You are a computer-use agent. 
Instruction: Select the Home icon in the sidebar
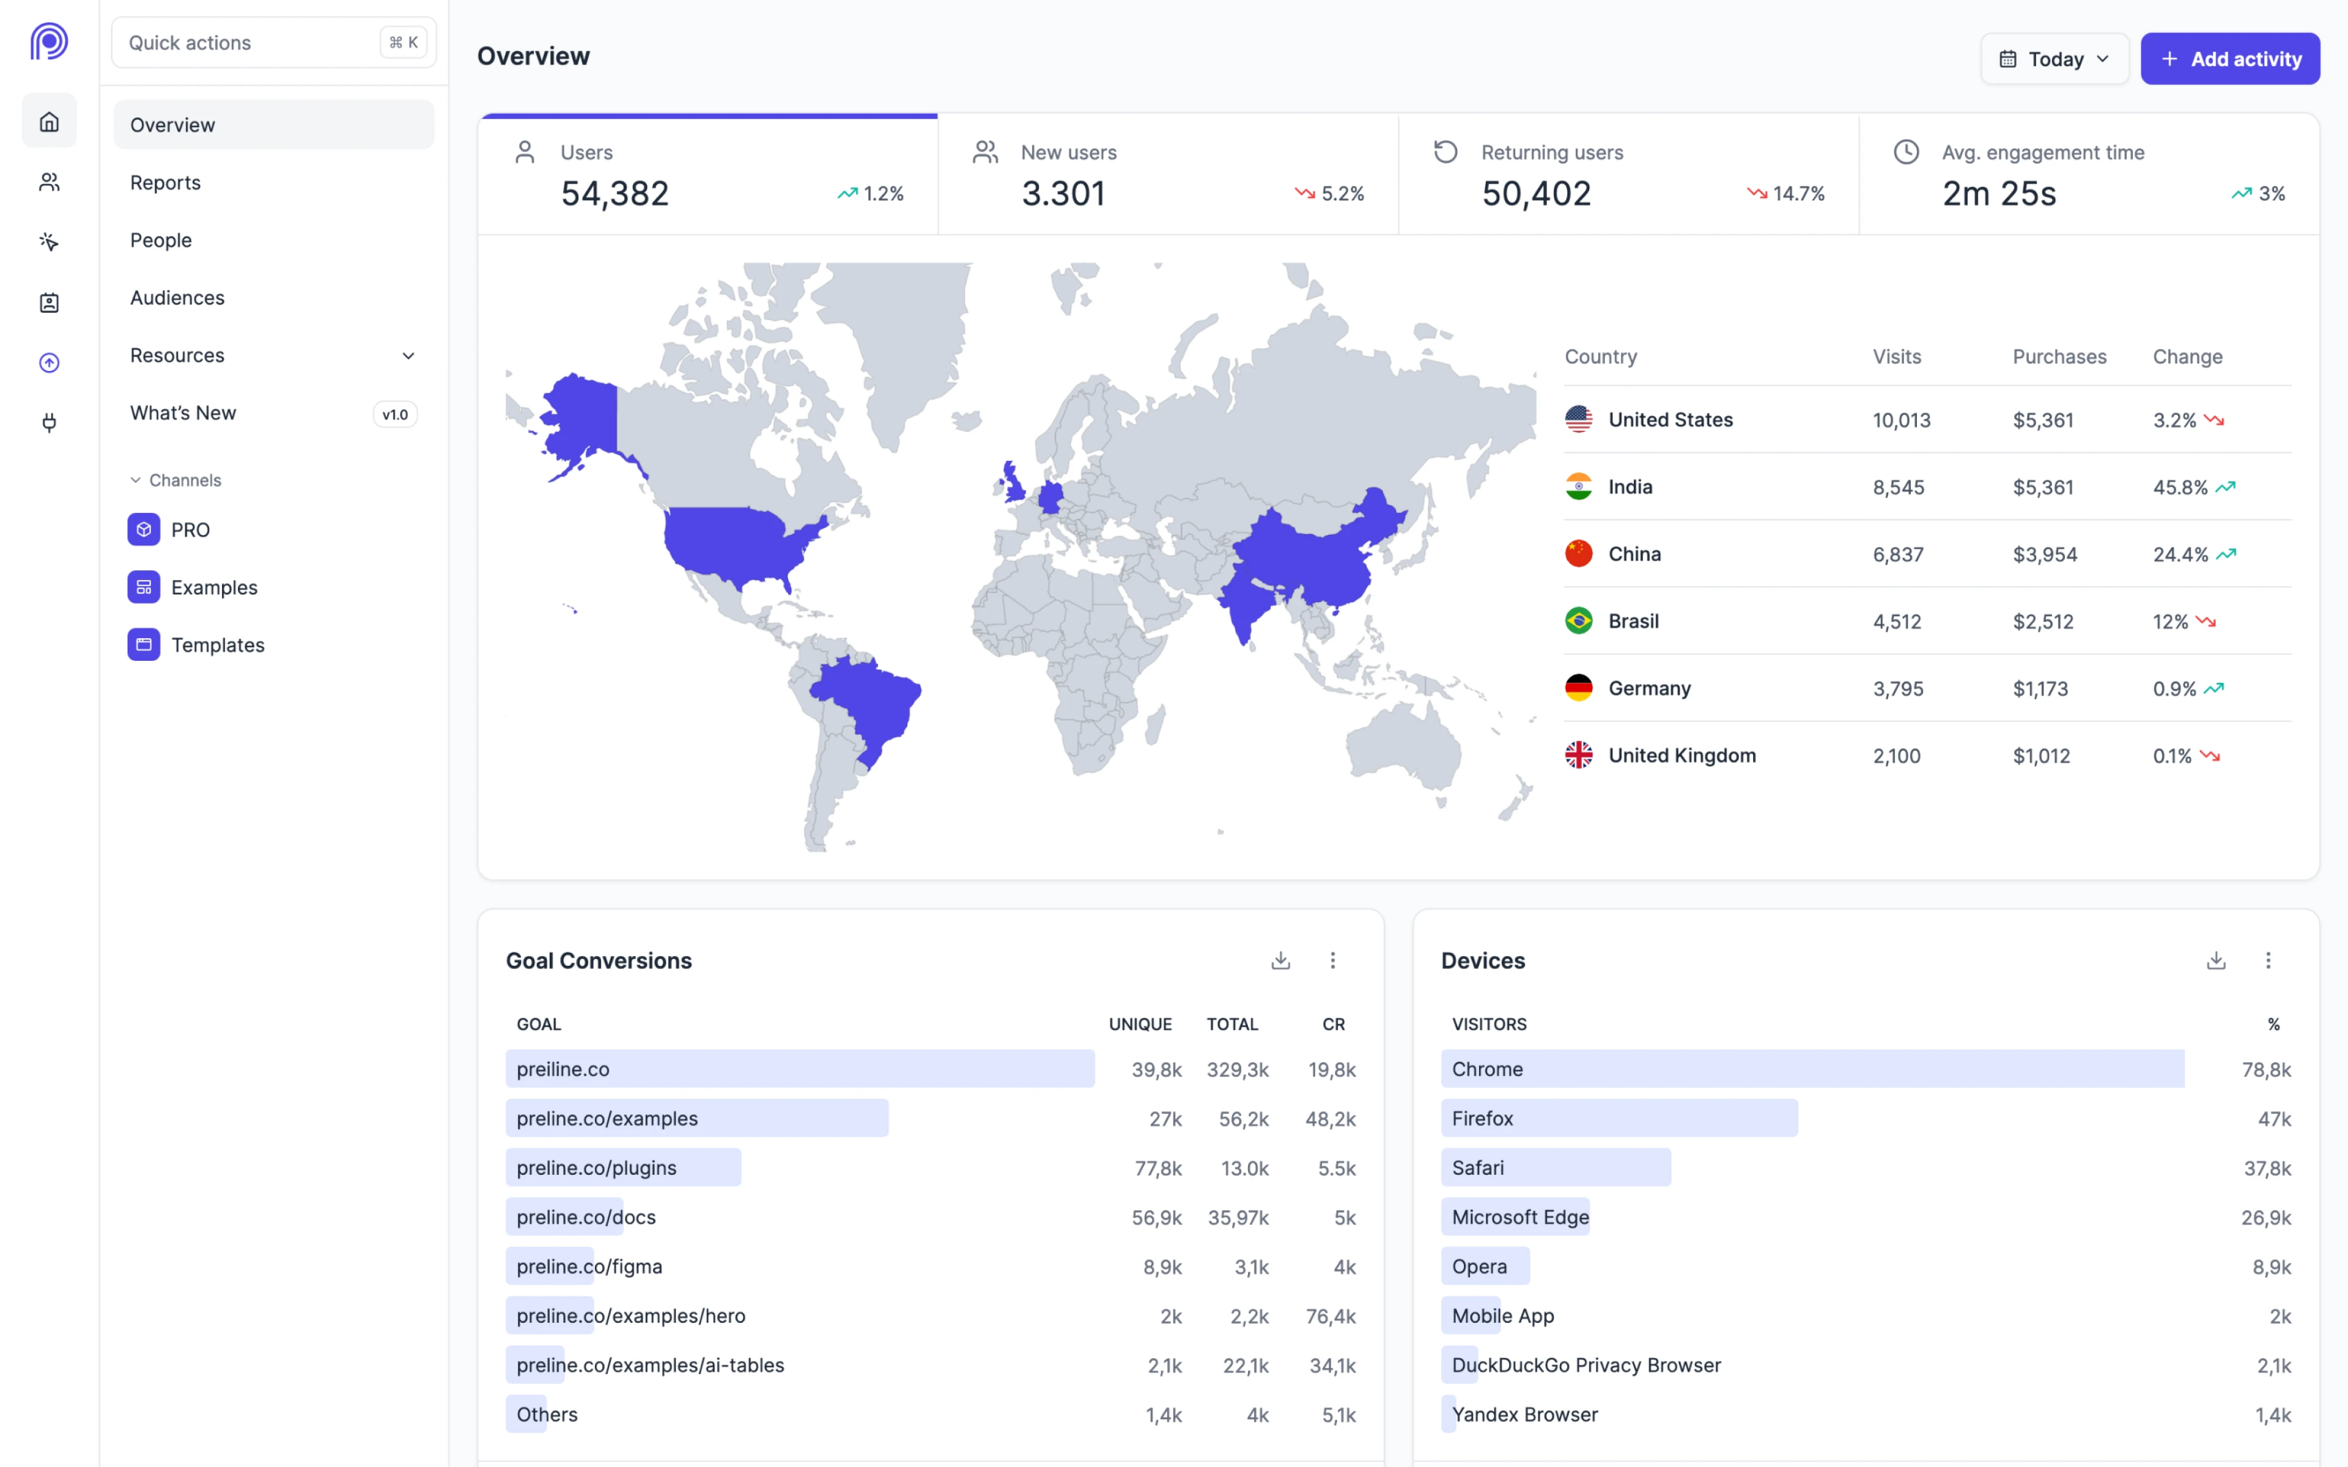[48, 120]
